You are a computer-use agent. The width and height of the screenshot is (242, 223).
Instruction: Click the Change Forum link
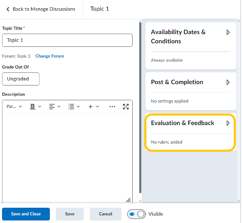(x=50, y=56)
